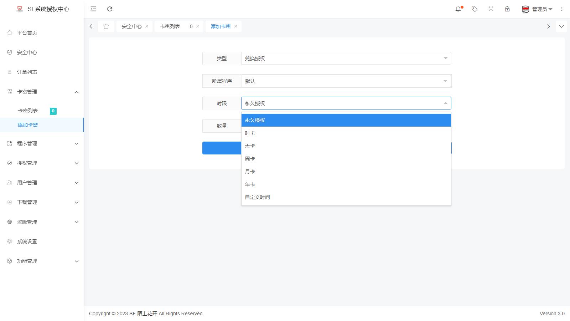
Task: Open the 类型 dropdown showing 兑换授权
Action: point(346,58)
